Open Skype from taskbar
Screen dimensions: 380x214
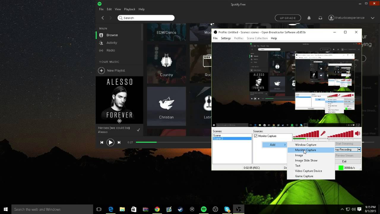click(227, 209)
